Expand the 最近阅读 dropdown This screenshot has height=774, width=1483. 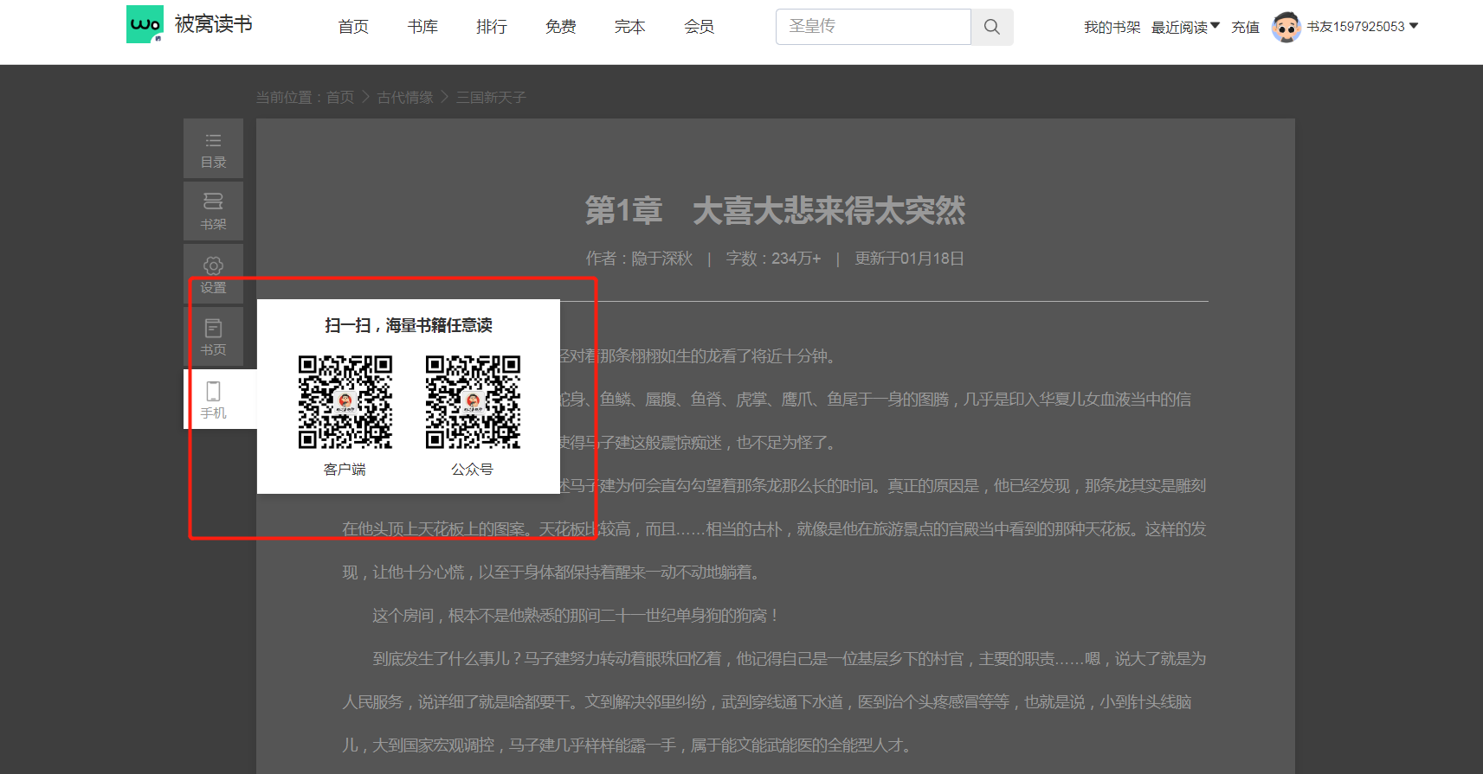(1184, 27)
